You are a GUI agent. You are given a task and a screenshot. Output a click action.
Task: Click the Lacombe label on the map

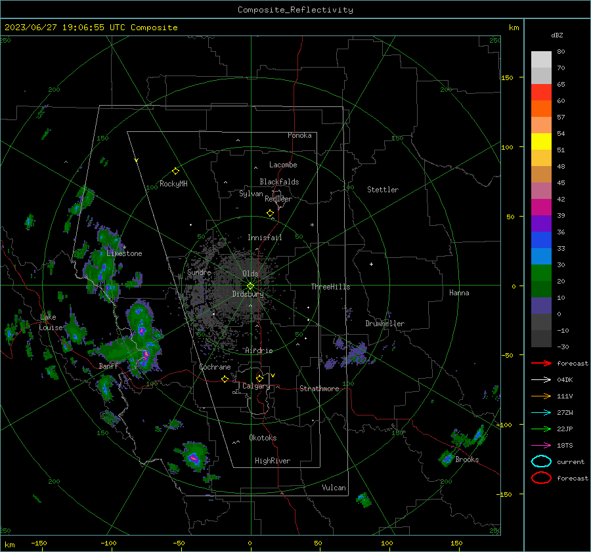coord(283,165)
